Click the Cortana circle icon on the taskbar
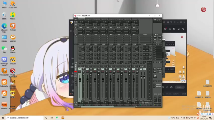This screenshot has width=214, height=120. (x=46, y=118)
